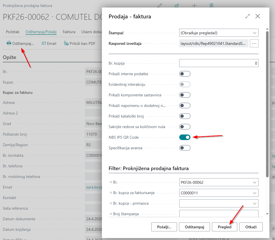Open the Faktura tab
Viewport: 275px width, 240px height.
click(69, 32)
